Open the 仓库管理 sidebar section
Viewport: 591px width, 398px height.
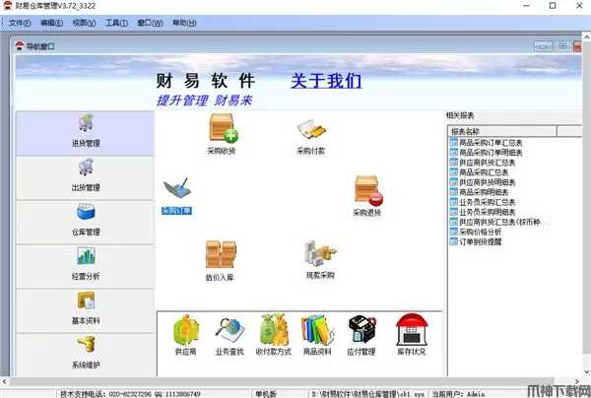(x=85, y=223)
